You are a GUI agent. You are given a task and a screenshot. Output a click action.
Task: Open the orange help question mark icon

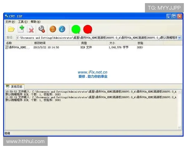pos(53,29)
